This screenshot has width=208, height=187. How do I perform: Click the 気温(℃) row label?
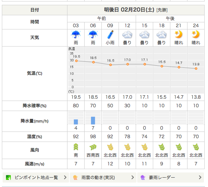pyautogui.click(x=35, y=73)
